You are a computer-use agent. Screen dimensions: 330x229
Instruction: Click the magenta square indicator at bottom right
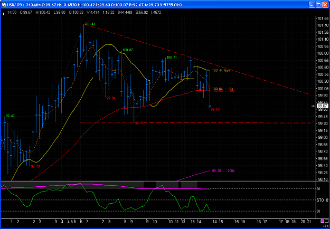pos(322,221)
